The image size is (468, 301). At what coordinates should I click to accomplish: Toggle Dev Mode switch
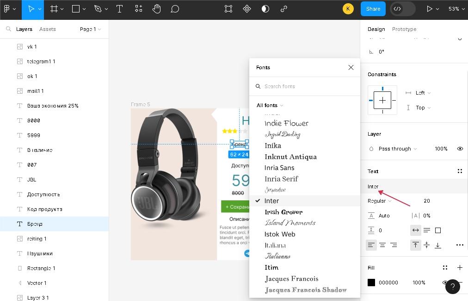(x=402, y=9)
